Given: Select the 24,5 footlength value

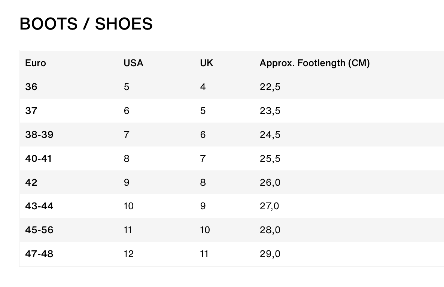Looking at the screenshot, I should (270, 135).
